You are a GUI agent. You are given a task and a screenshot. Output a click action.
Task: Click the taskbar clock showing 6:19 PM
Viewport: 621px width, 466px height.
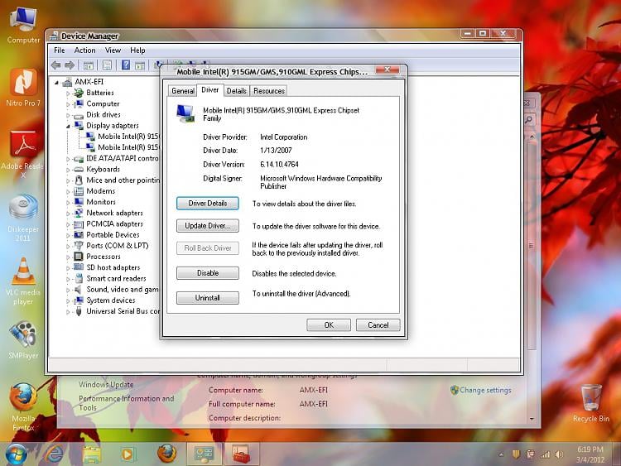coord(590,454)
